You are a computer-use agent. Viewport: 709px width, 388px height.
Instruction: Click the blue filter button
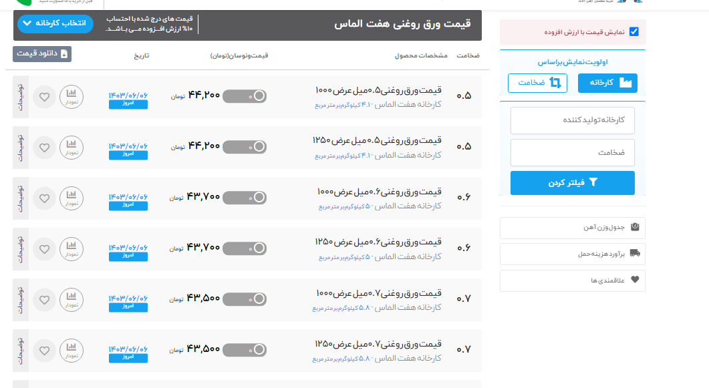(573, 182)
